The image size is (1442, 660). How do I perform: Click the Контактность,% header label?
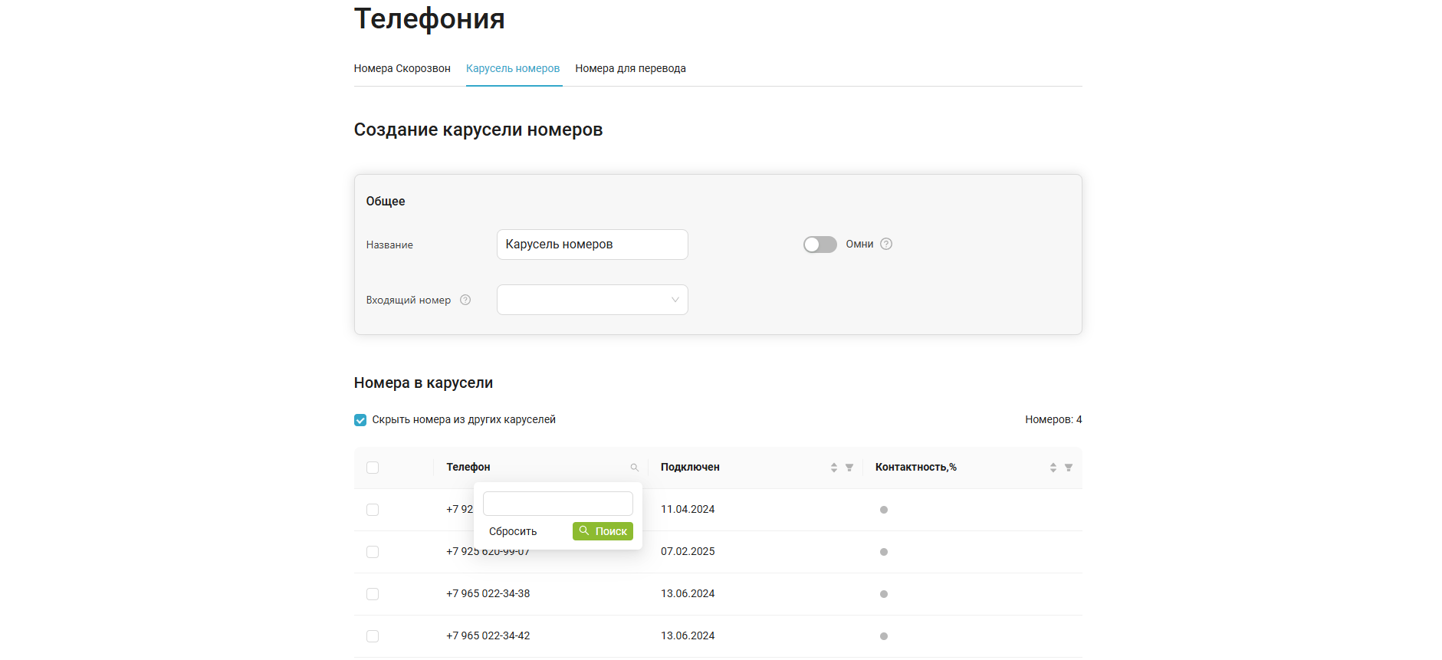tap(915, 467)
